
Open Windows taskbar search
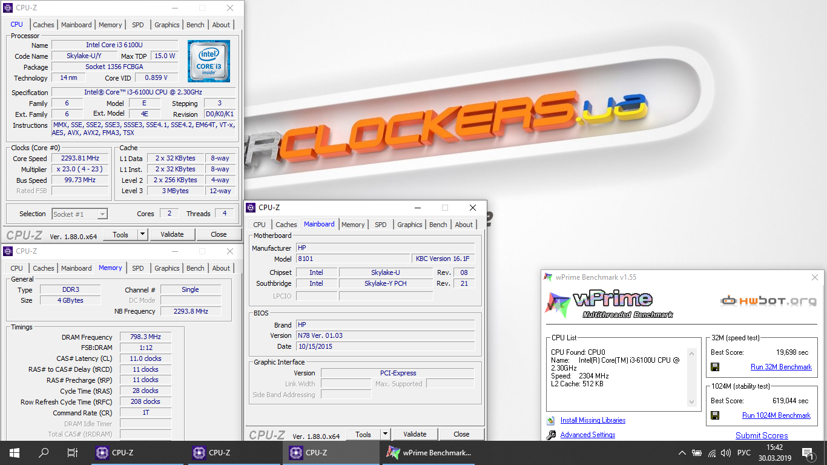tap(44, 452)
